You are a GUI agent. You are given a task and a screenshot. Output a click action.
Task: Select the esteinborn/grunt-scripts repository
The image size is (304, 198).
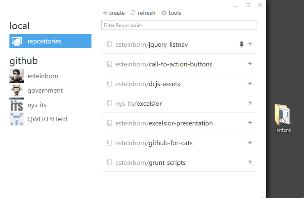point(179,162)
